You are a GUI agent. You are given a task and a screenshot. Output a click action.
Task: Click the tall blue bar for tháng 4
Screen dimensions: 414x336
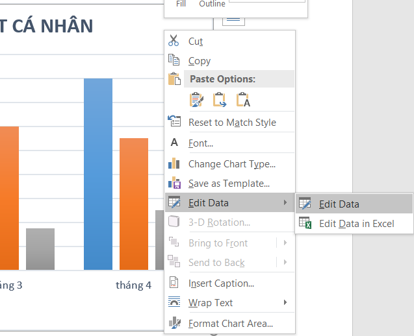click(98, 174)
